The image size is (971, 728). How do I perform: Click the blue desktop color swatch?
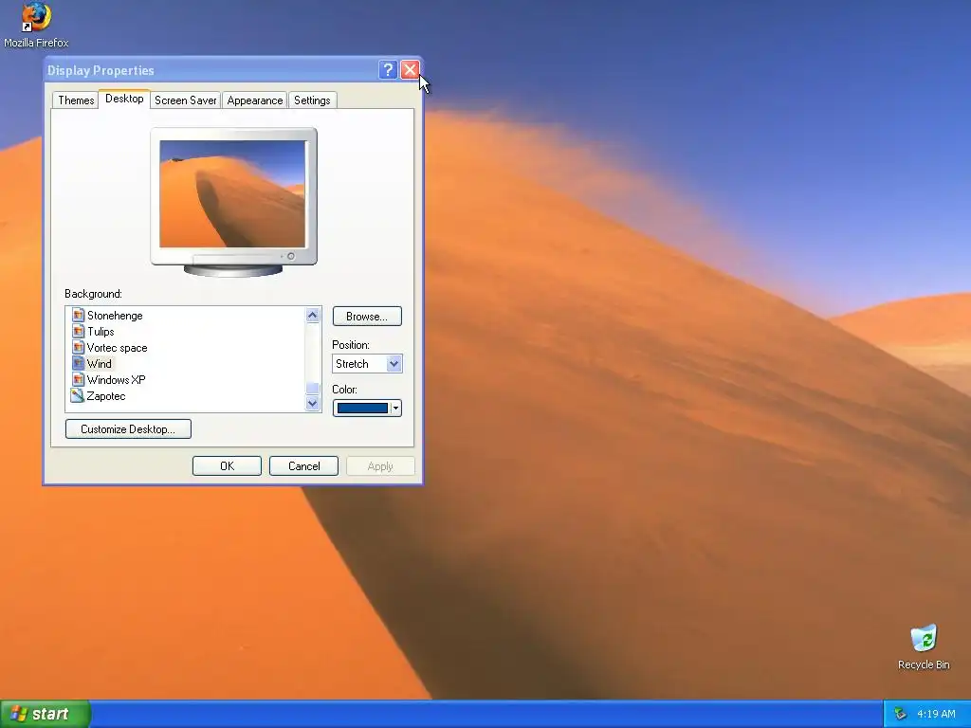click(x=362, y=408)
